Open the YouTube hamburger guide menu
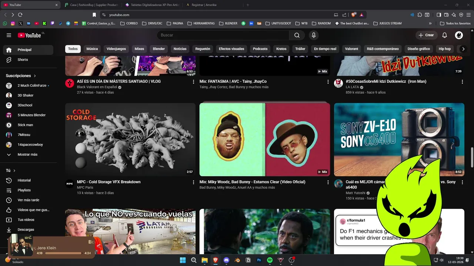Viewport: 474px width, 266px height. coord(9,35)
